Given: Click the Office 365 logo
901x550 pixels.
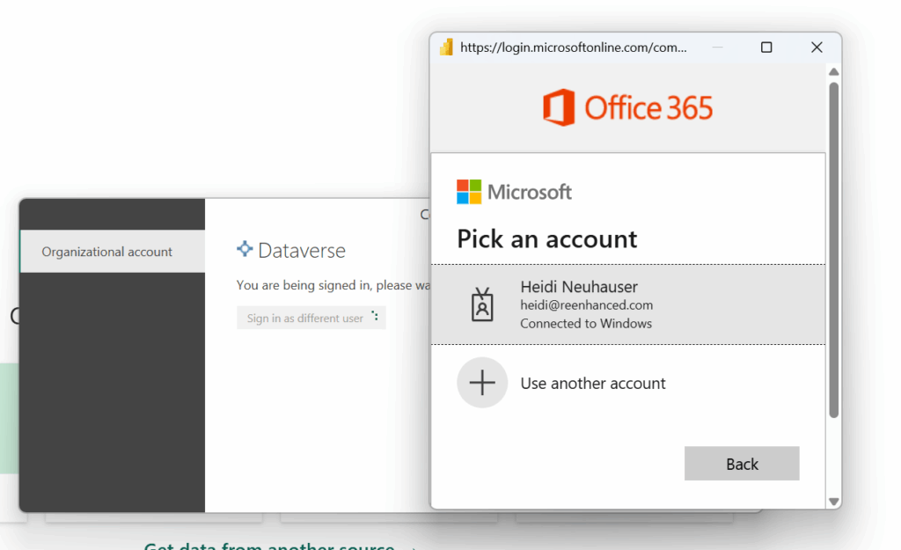Looking at the screenshot, I should (x=628, y=107).
